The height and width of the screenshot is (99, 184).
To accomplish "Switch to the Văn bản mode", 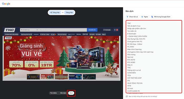I will click(x=63, y=93).
